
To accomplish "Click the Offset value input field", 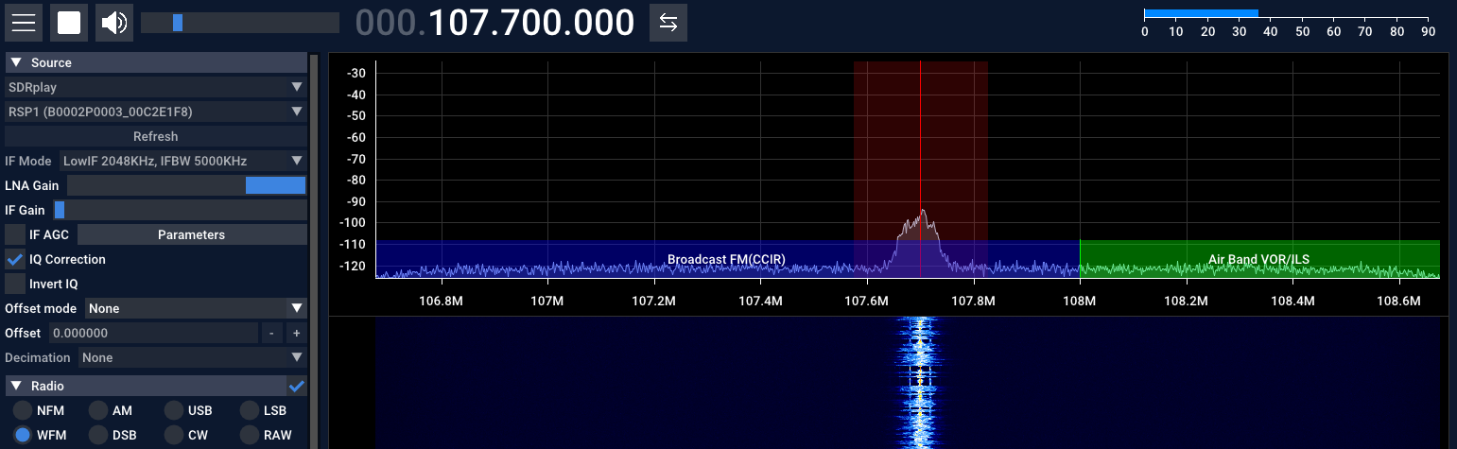I will click(x=153, y=333).
